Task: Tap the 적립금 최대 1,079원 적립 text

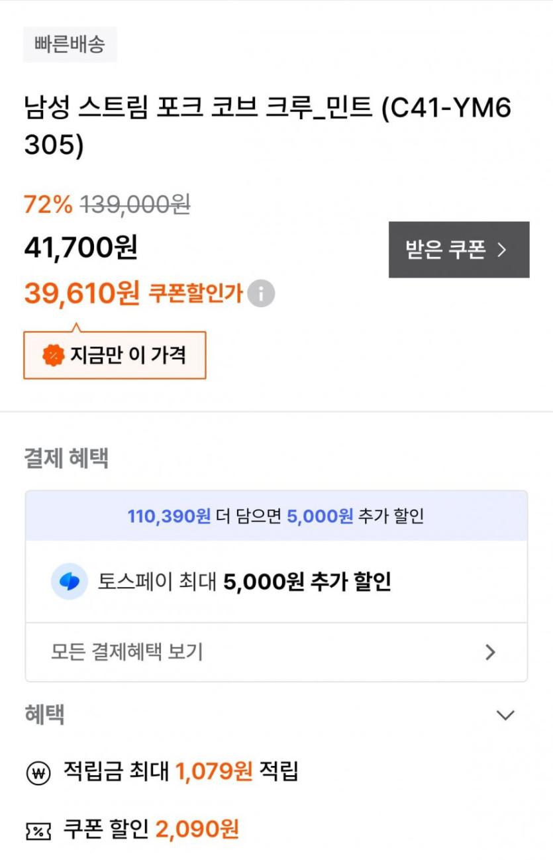Action: [x=181, y=771]
